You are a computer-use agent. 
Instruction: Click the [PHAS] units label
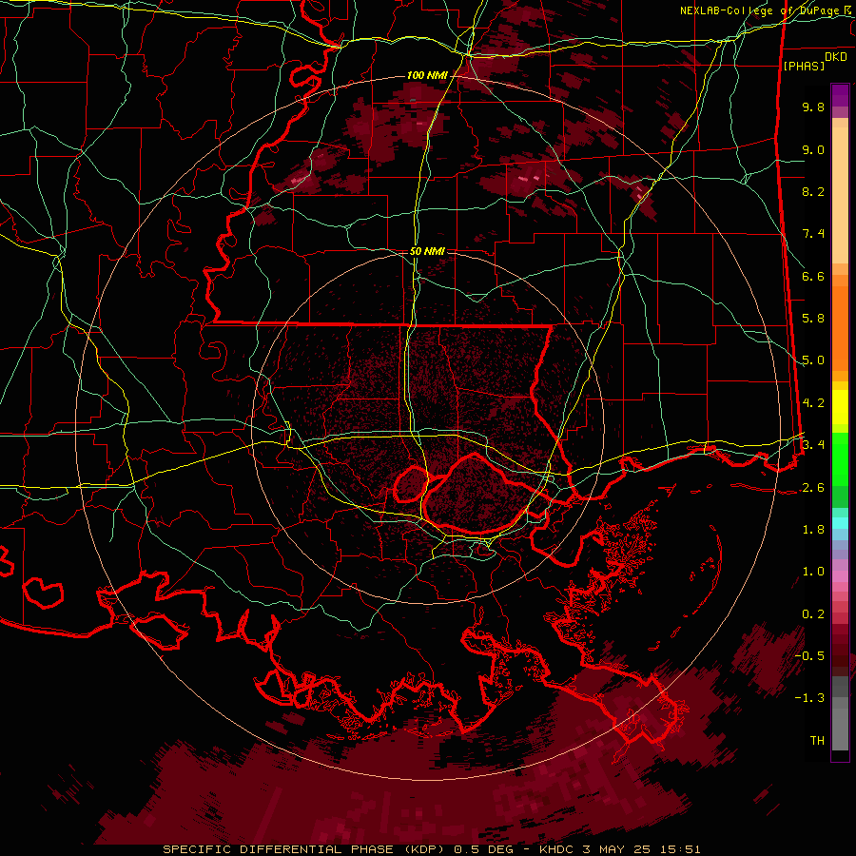point(804,67)
